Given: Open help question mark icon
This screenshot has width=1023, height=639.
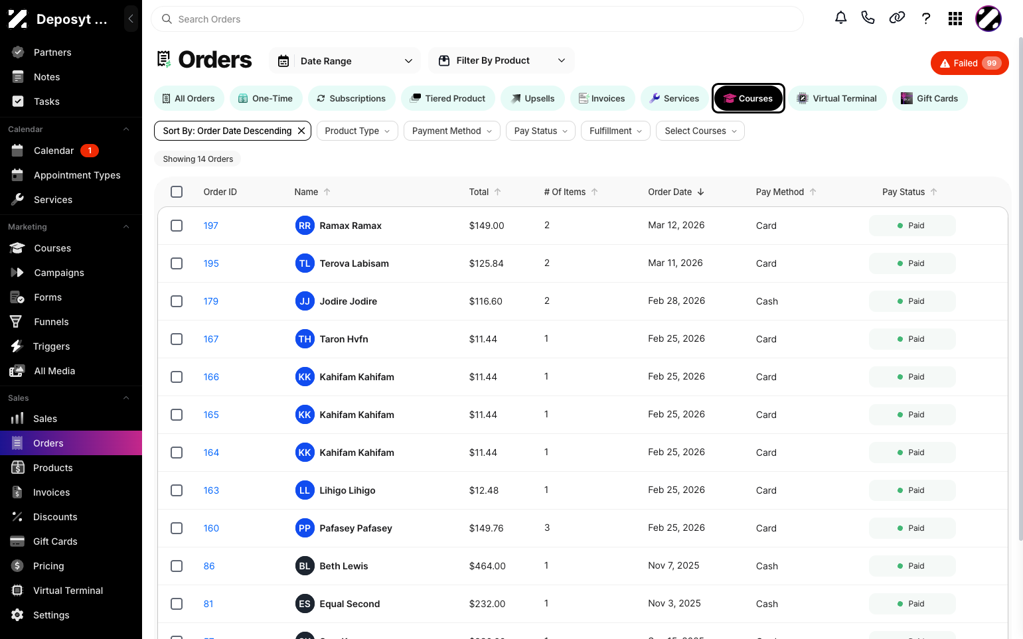Looking at the screenshot, I should click(926, 19).
